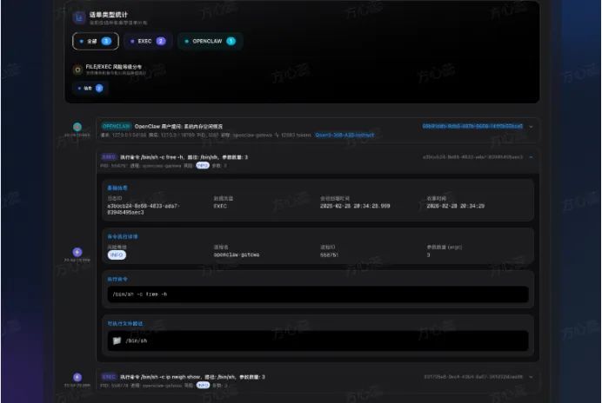
Task: Select the risk level filter chip under FILE/EXEC
Action: point(90,88)
